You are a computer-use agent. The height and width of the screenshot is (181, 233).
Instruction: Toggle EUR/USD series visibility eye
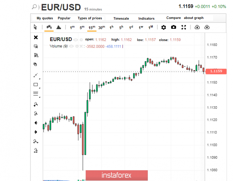76,40
